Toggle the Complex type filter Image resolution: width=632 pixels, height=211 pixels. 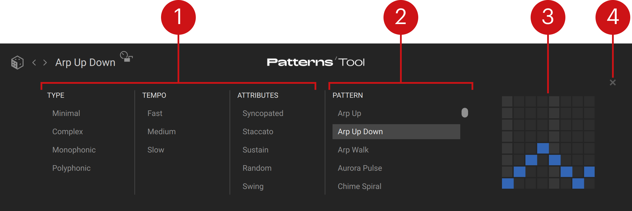67,132
